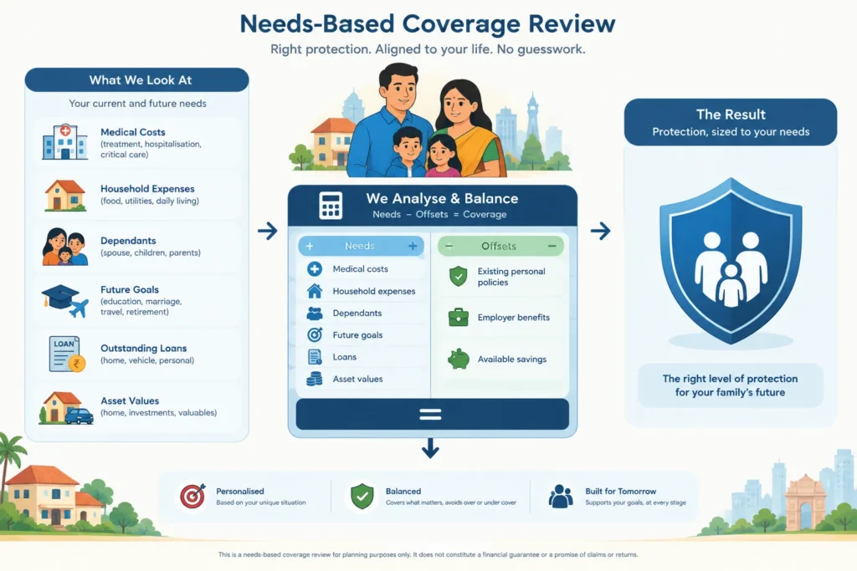This screenshot has width=857, height=571.
Task: Click the target icon next to Future goals
Action: tap(315, 334)
